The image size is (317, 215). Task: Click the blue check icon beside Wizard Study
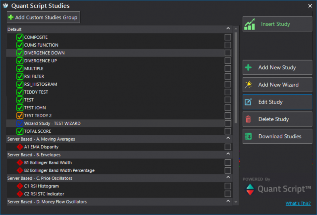[19, 123]
